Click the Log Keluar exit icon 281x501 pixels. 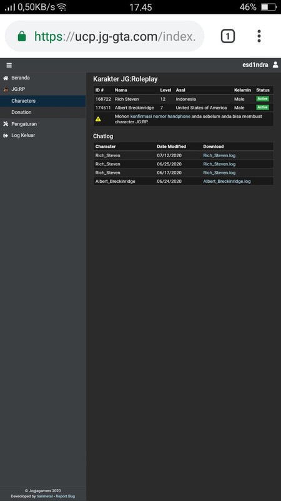[6, 135]
